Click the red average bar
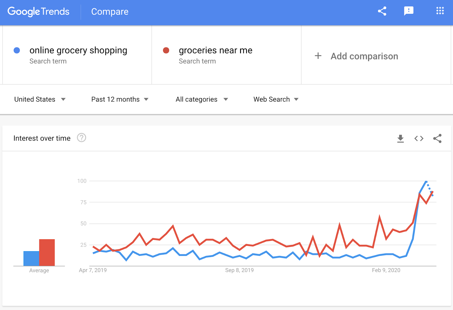The image size is (453, 310). click(47, 253)
